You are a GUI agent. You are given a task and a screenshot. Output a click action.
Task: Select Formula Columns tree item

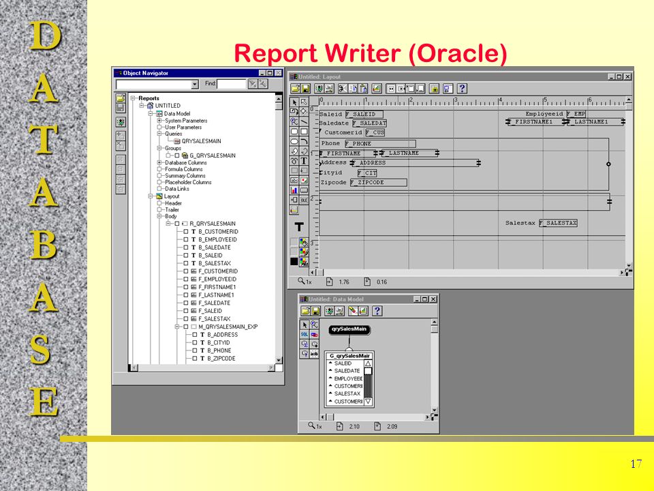pyautogui.click(x=184, y=170)
